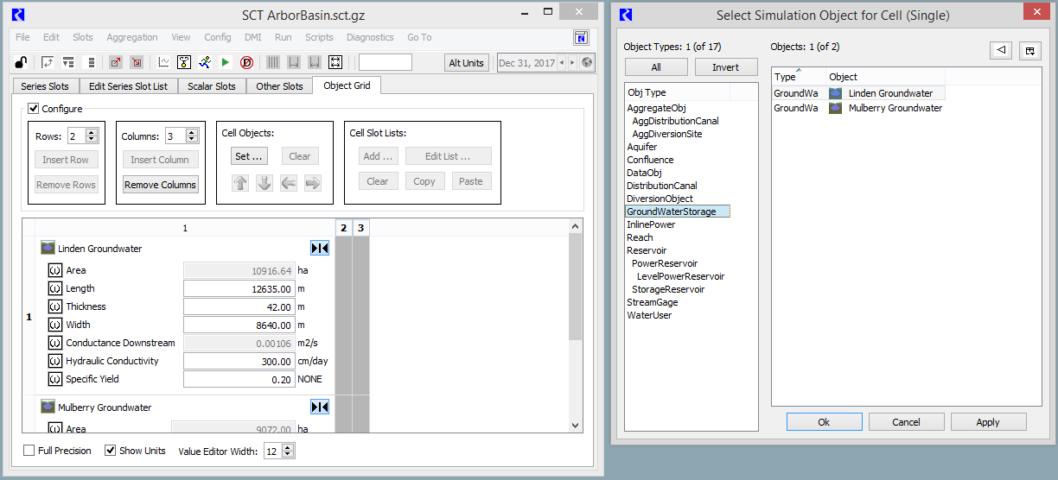
Task: Click the red circled D icon
Action: 246,62
